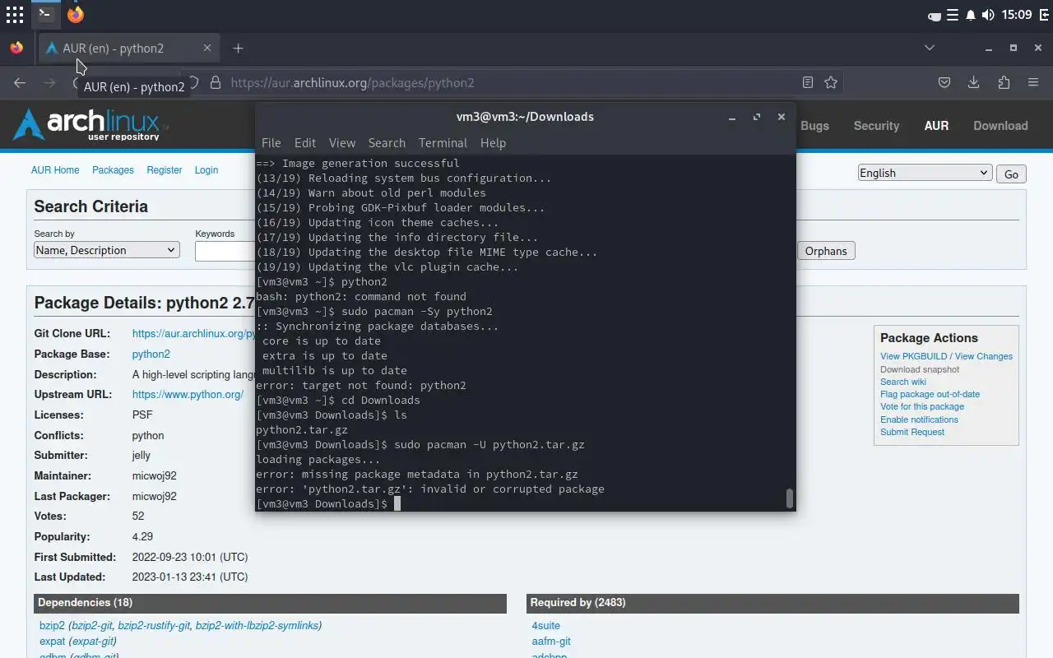Open the Search wiki link
This screenshot has height=658, width=1053.
pyautogui.click(x=903, y=382)
